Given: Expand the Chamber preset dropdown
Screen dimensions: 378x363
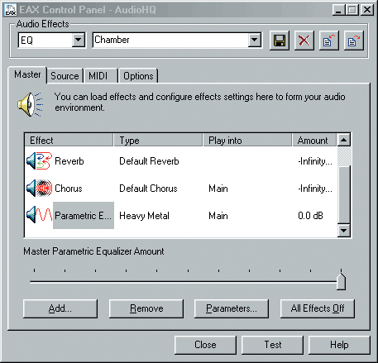Looking at the screenshot, I should click(254, 41).
